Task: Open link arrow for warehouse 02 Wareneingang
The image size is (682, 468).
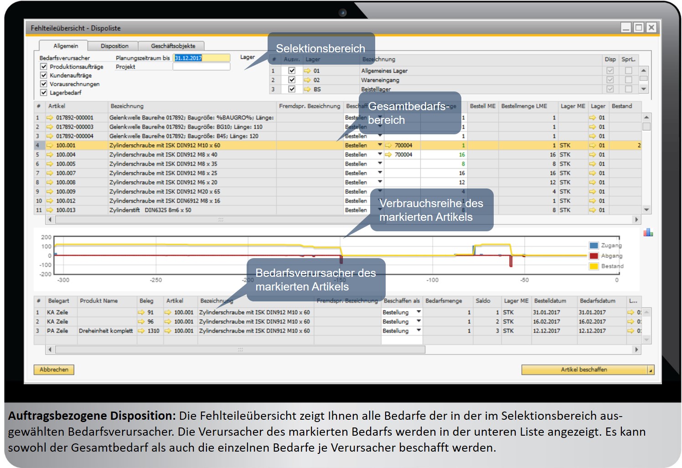Action: [307, 80]
